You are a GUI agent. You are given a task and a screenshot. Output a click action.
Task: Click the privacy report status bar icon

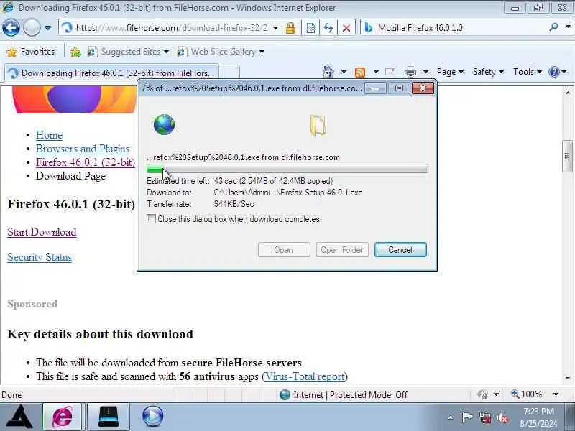482,394
